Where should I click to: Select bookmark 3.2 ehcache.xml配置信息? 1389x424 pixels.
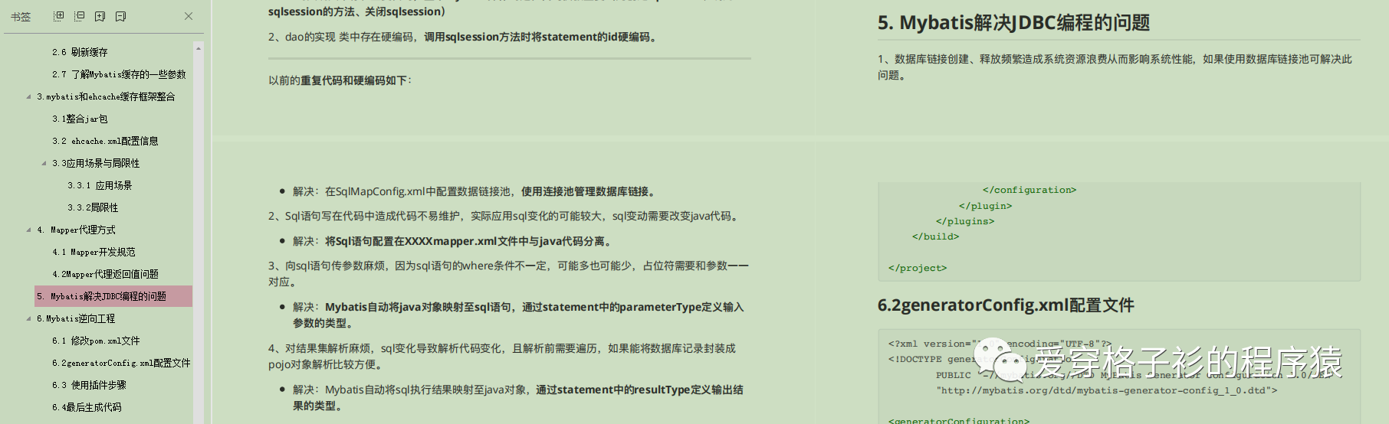click(x=105, y=141)
